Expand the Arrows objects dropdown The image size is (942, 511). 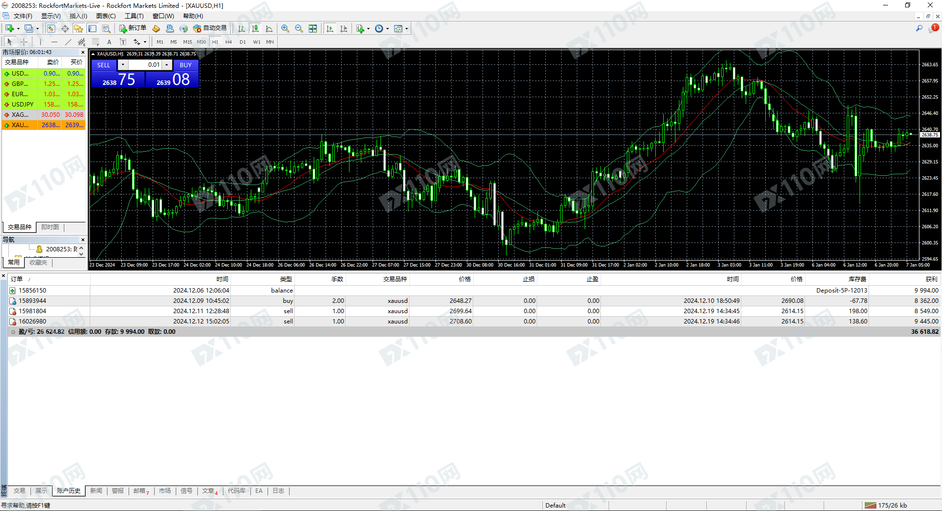click(145, 42)
